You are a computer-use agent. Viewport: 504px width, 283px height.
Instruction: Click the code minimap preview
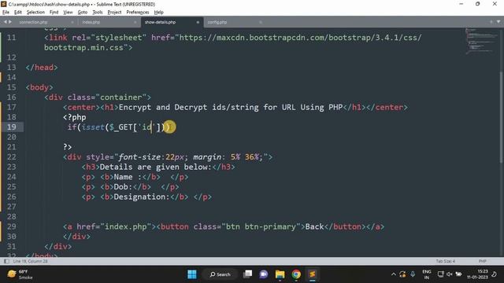tap(480, 42)
